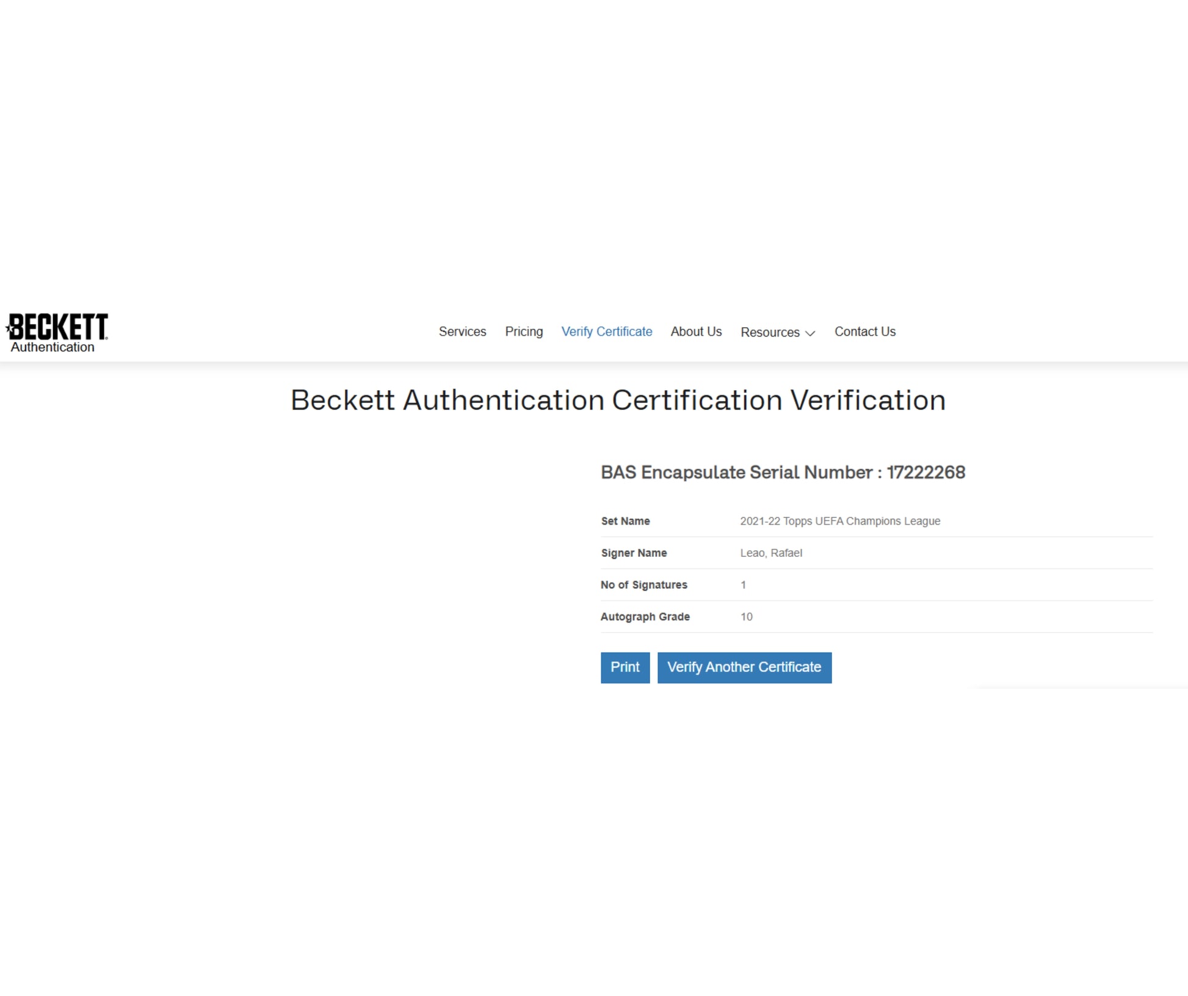Open the Resources menu
Viewport: 1188px width, 996px height.
pos(770,332)
